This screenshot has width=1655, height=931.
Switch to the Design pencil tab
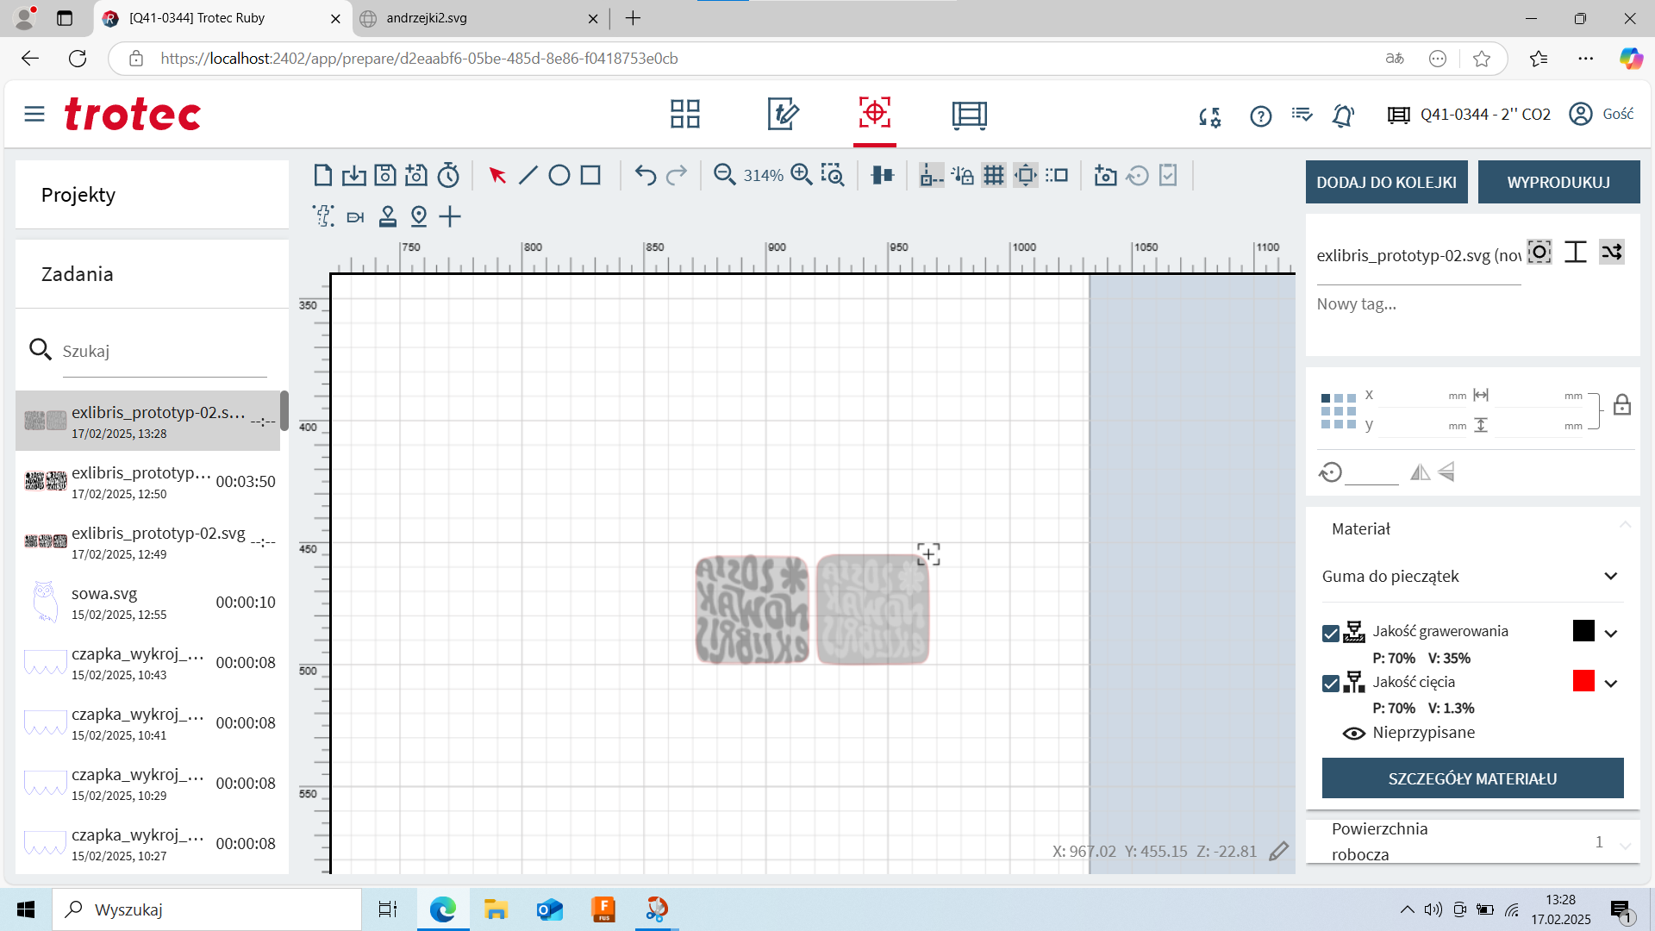click(x=783, y=114)
